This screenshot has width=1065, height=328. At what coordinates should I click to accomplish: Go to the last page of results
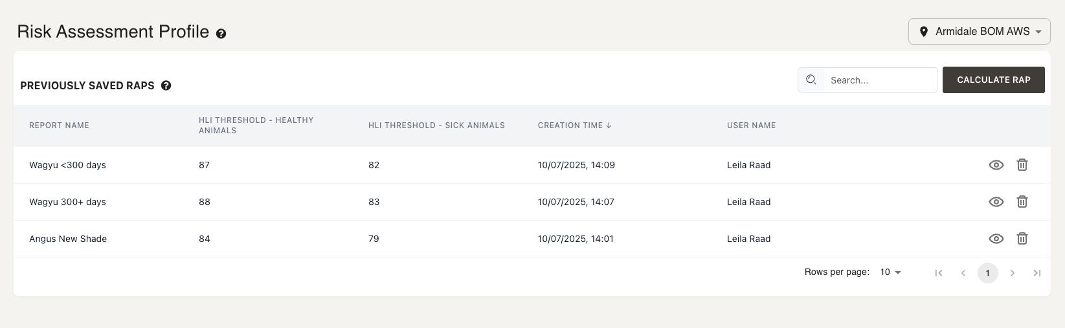point(1037,273)
